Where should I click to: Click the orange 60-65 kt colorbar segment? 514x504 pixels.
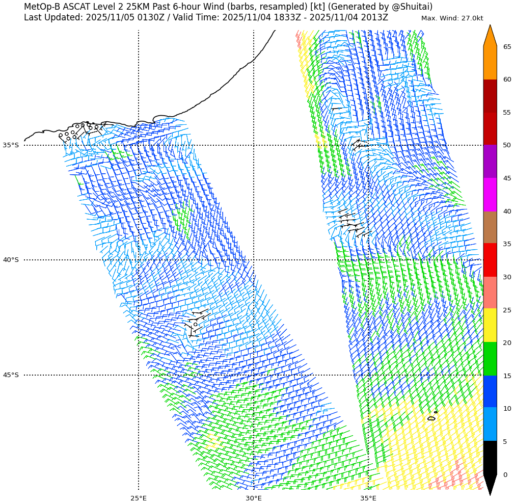point(490,63)
